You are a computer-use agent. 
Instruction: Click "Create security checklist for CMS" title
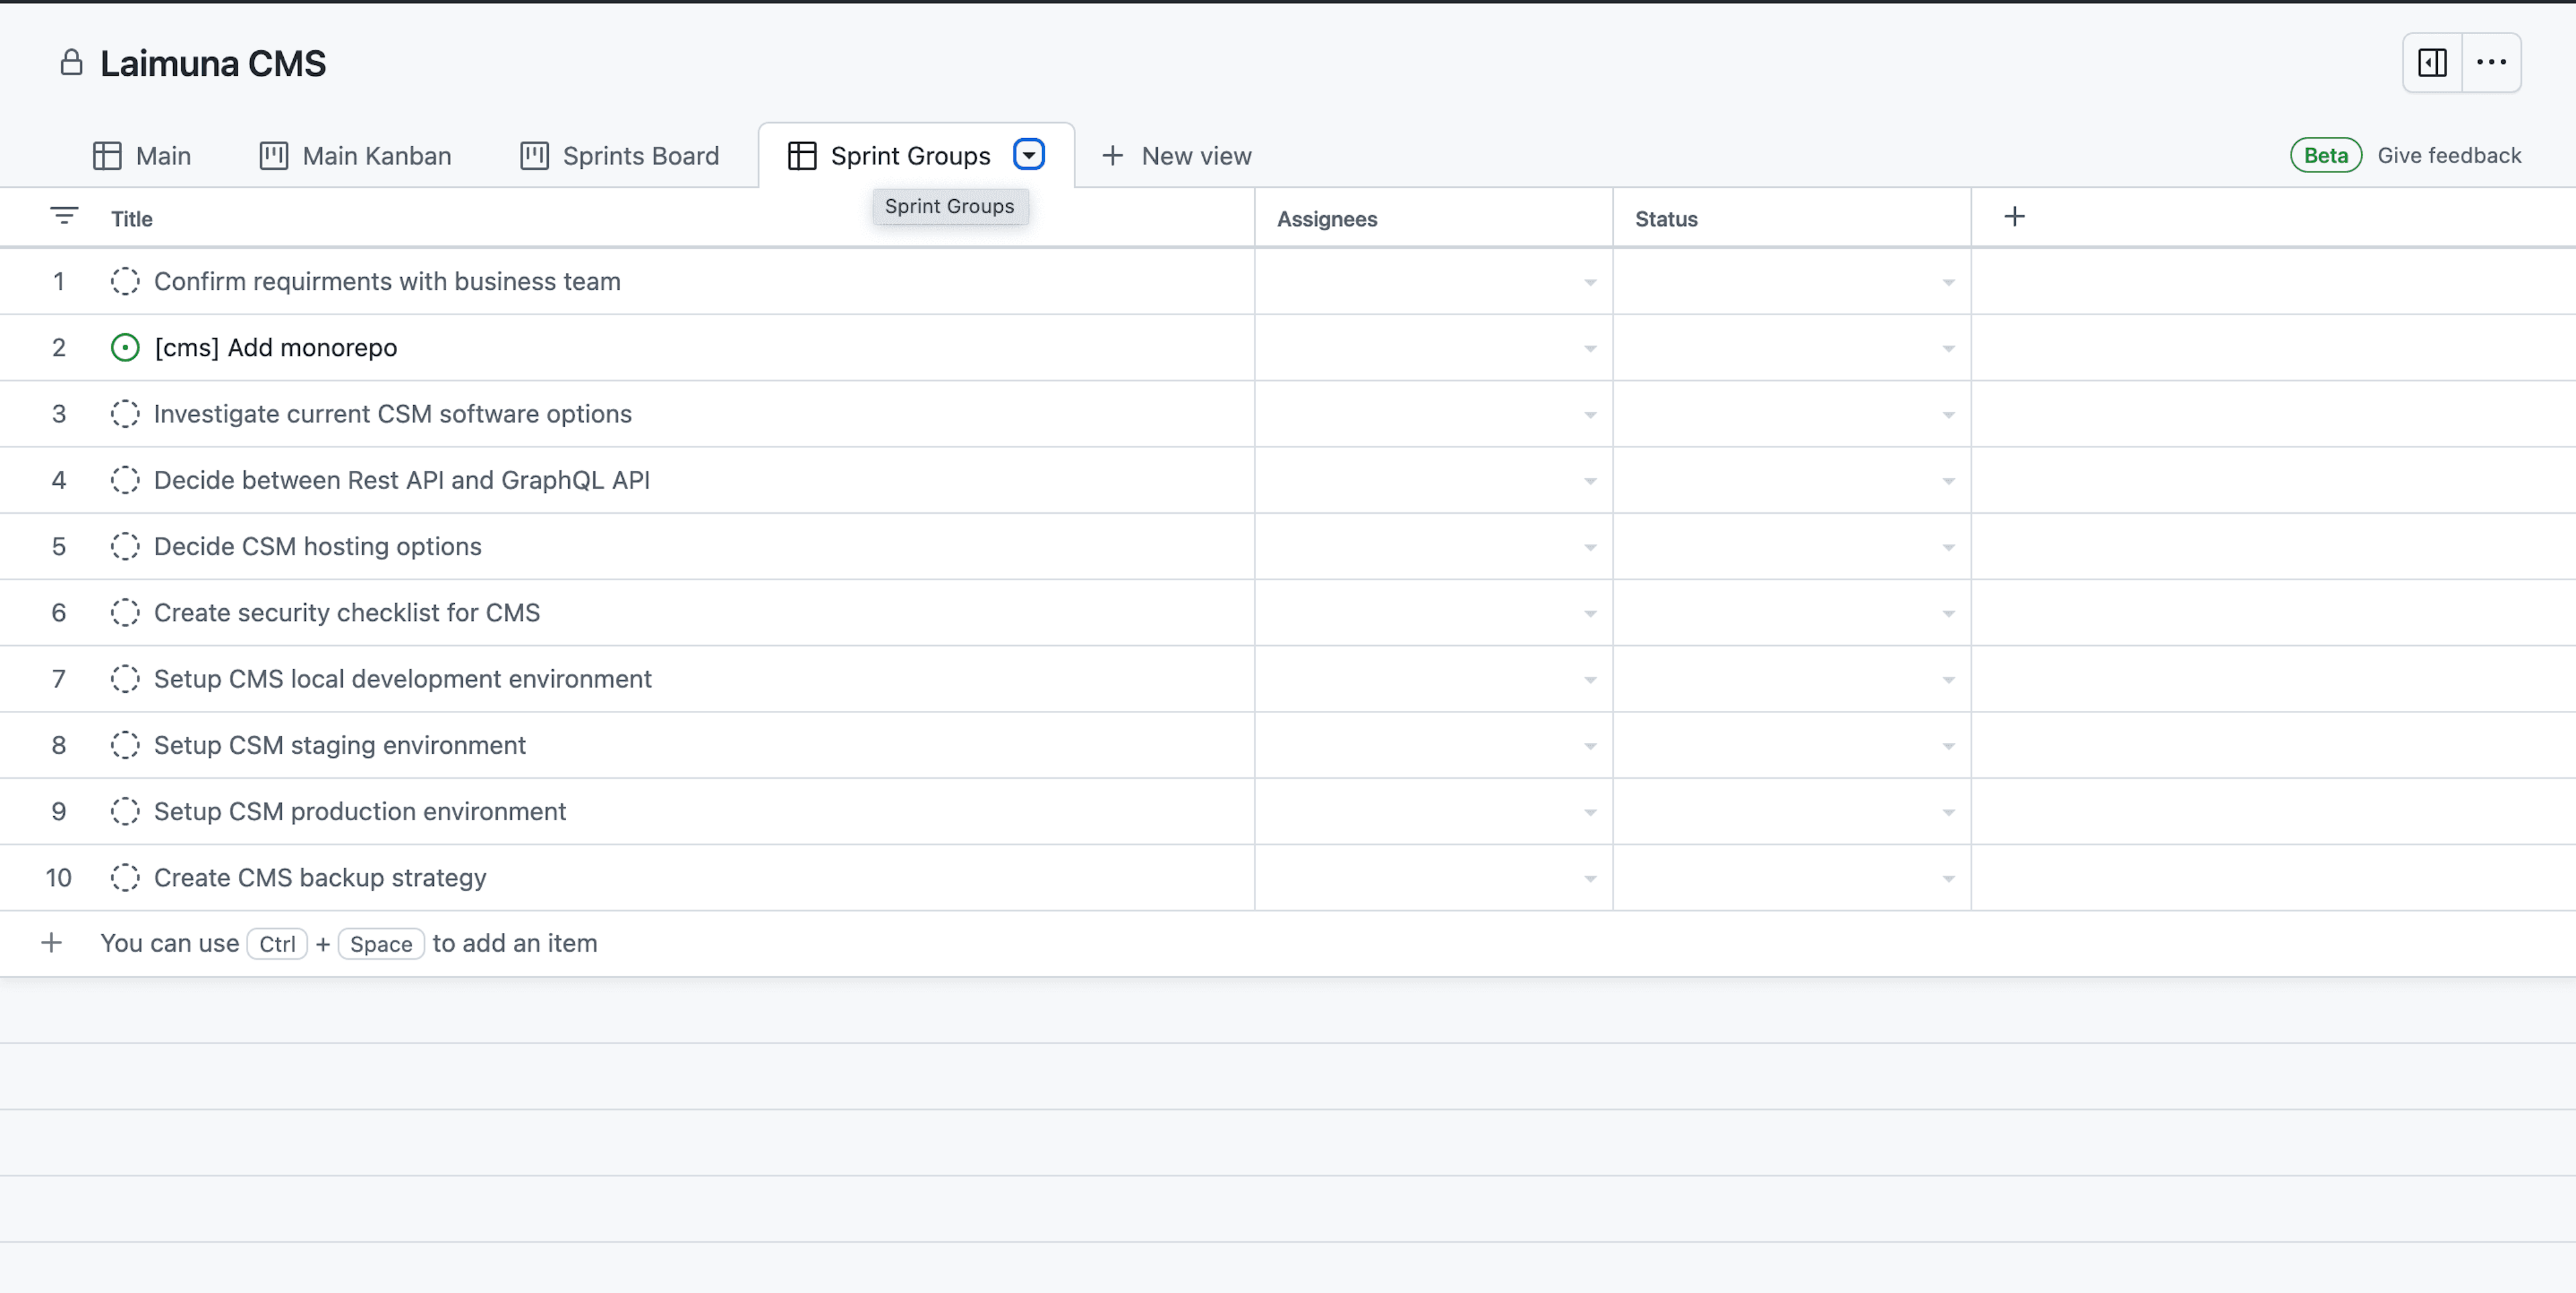(x=347, y=612)
